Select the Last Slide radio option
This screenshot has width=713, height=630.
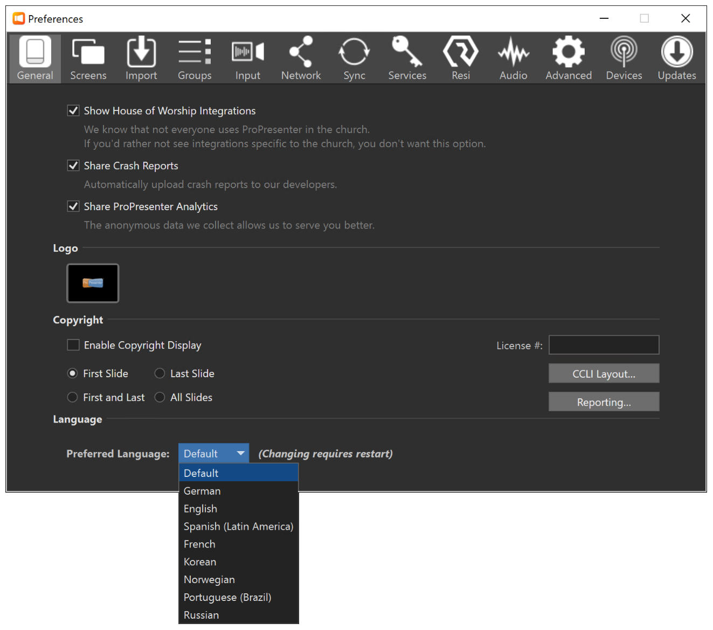click(x=160, y=373)
